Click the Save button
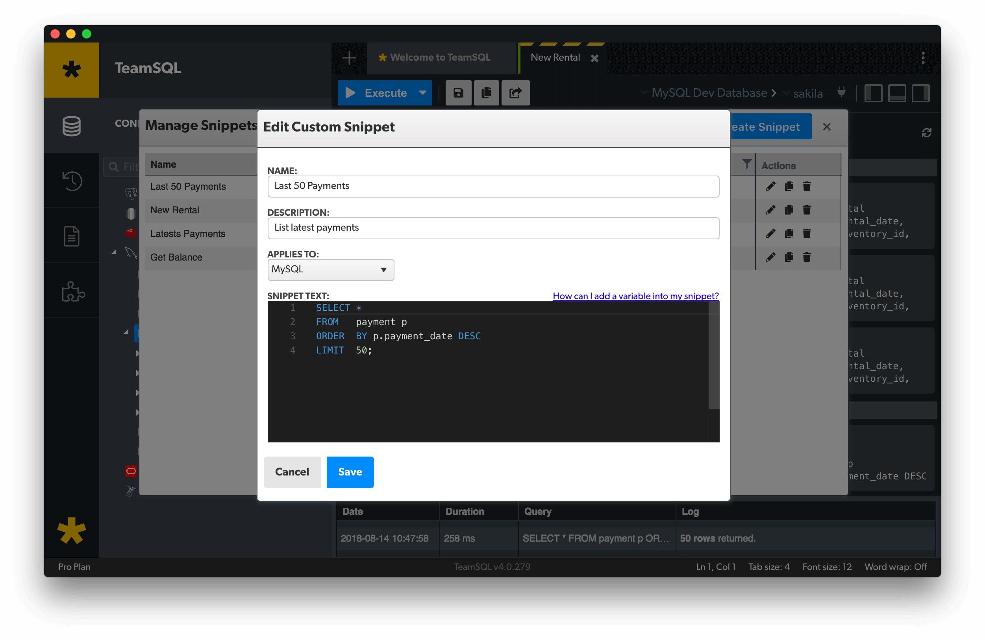 pyautogui.click(x=350, y=472)
